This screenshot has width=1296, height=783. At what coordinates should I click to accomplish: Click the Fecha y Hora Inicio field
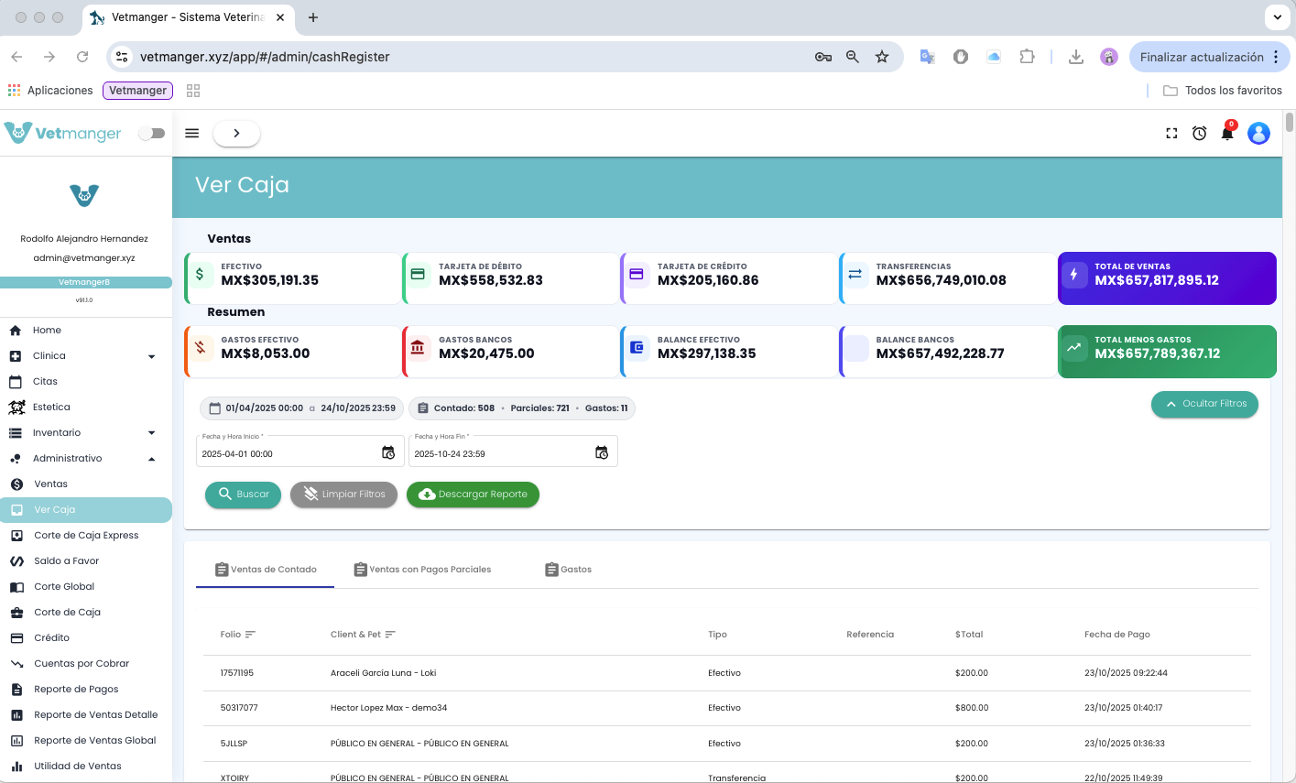click(288, 453)
